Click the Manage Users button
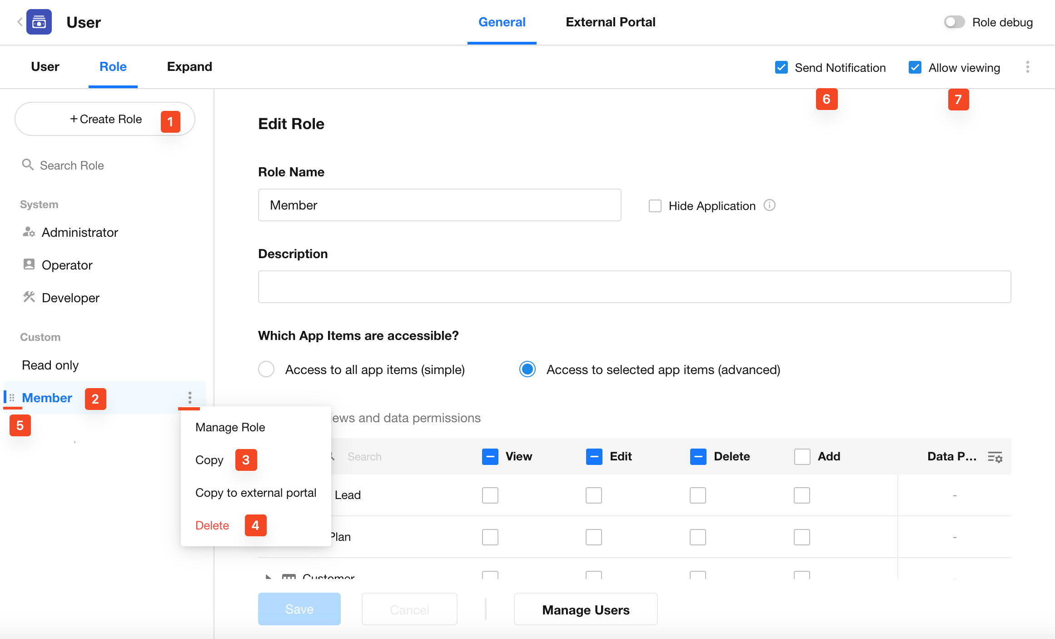 tap(585, 609)
